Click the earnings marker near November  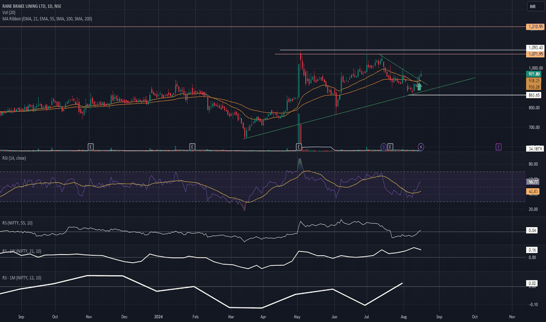tap(91, 147)
